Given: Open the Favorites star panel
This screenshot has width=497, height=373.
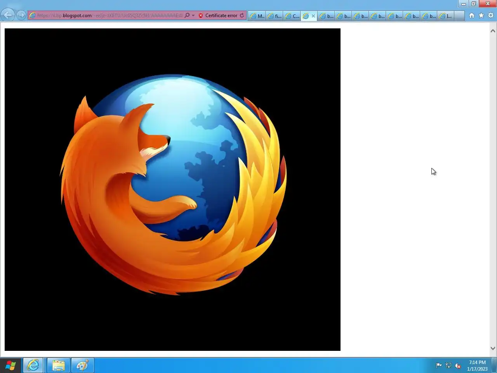Looking at the screenshot, I should (x=481, y=16).
